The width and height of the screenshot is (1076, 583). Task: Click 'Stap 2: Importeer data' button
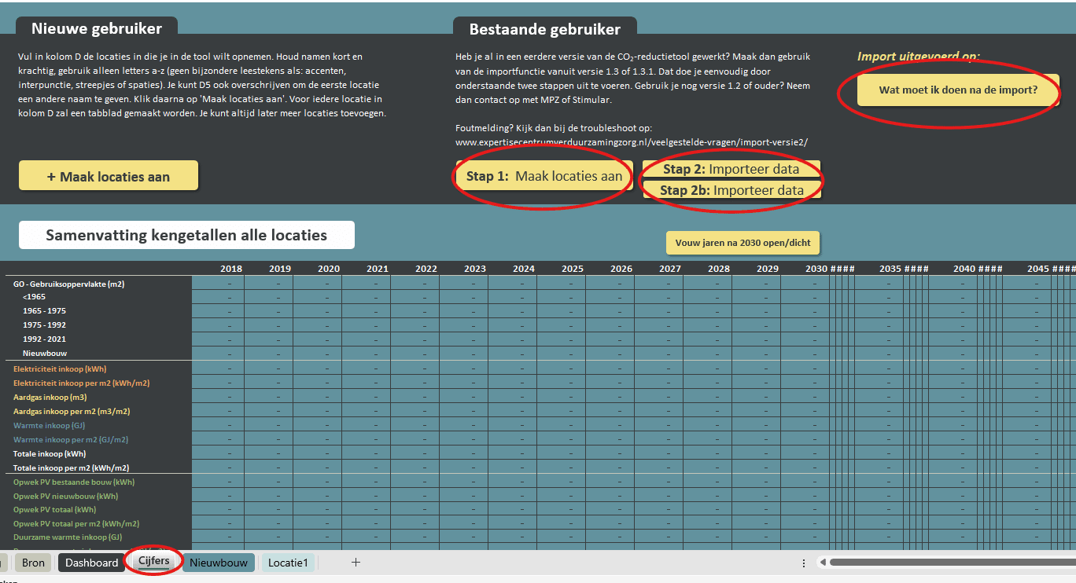pyautogui.click(x=731, y=169)
